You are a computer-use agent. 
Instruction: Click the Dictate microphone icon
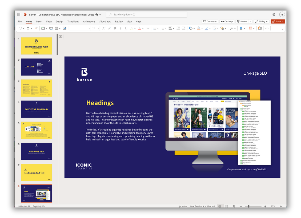(241, 28)
